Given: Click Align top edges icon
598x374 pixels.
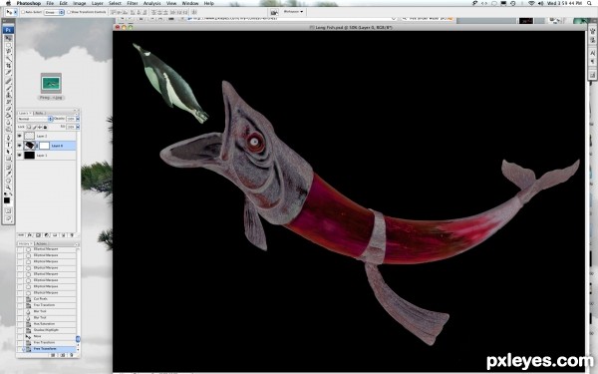Looking at the screenshot, I should tap(113, 12).
